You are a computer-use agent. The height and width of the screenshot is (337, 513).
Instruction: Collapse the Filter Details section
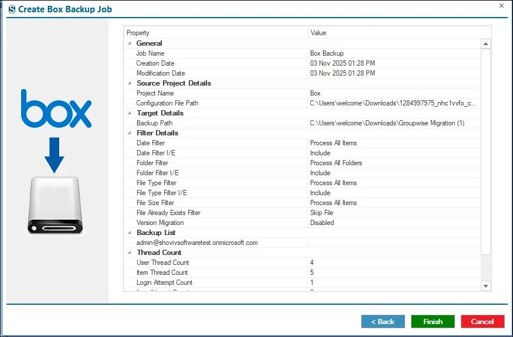(x=130, y=133)
